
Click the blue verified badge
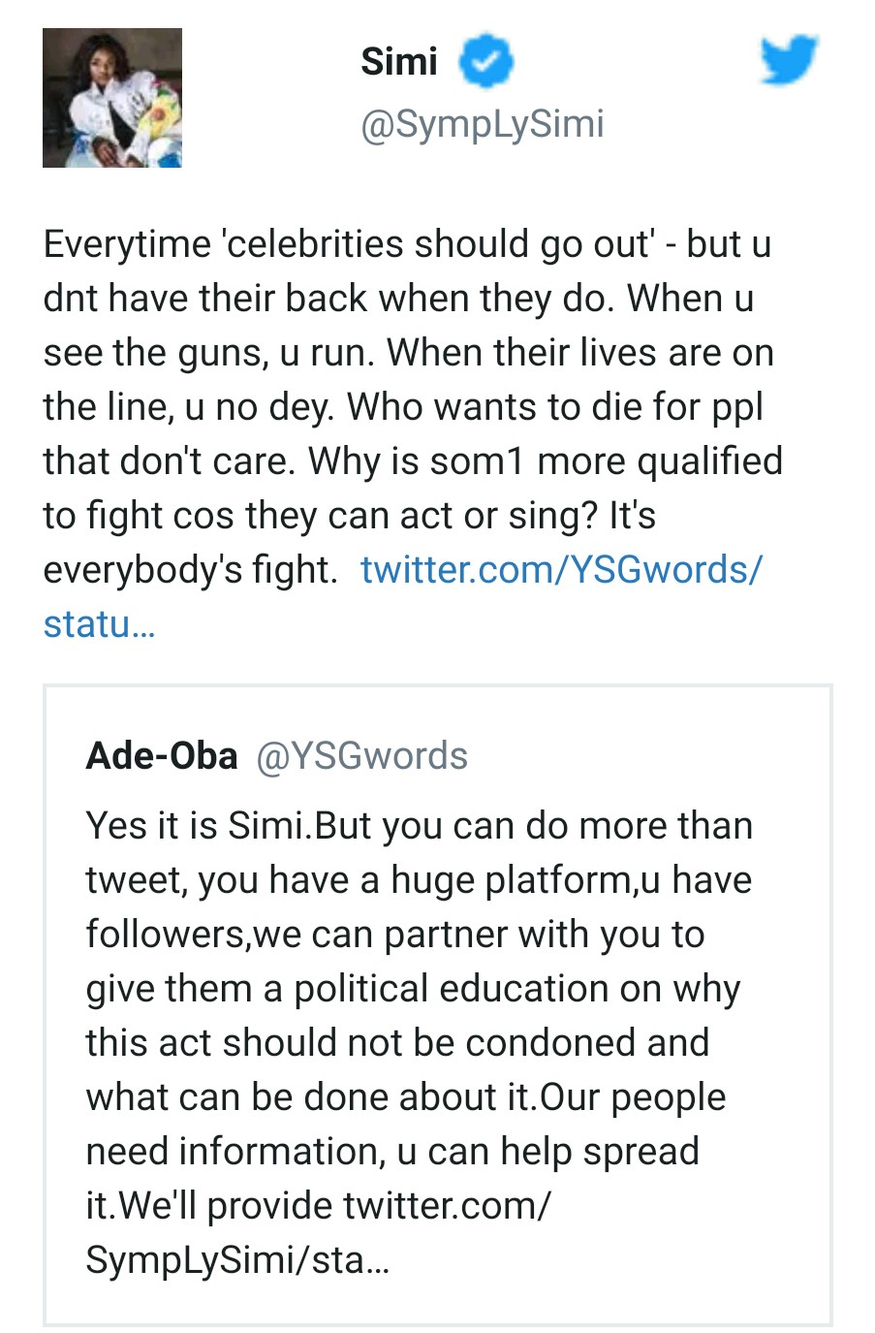tap(484, 61)
